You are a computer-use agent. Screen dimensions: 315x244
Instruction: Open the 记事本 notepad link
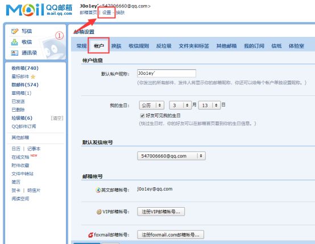tap(34, 149)
